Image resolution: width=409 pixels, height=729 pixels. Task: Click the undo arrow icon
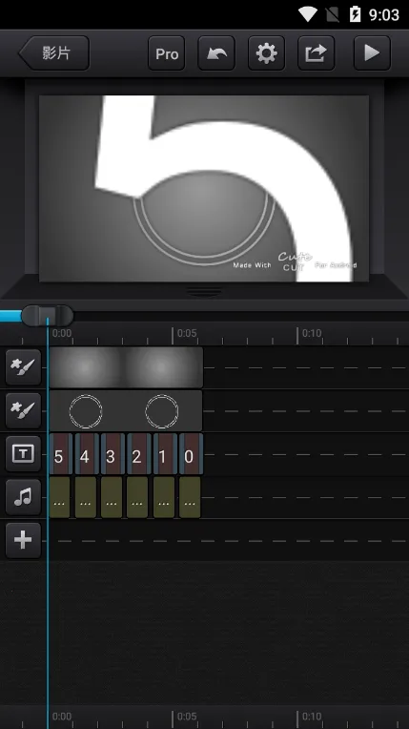[216, 53]
